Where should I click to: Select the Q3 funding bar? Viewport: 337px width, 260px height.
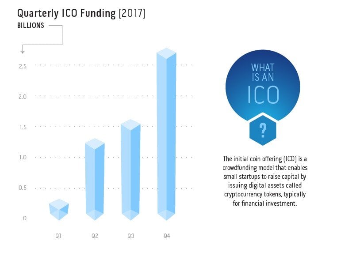coord(130,170)
